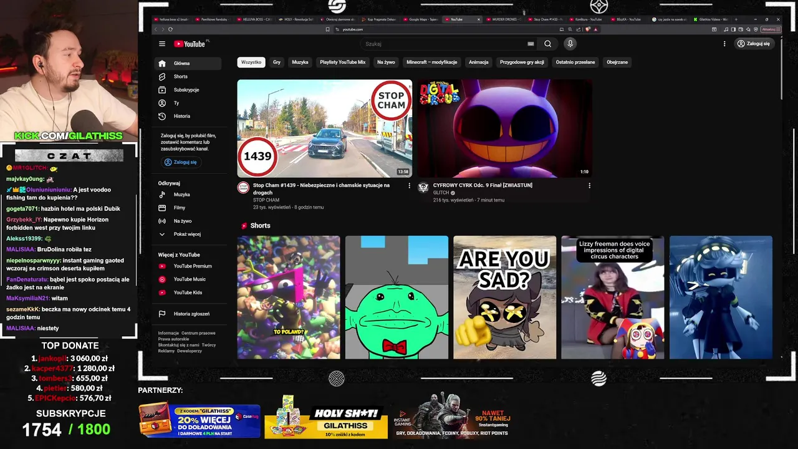Image resolution: width=798 pixels, height=449 pixels.
Task: Select Playlisty YouTube Mix chip
Action: coord(343,62)
